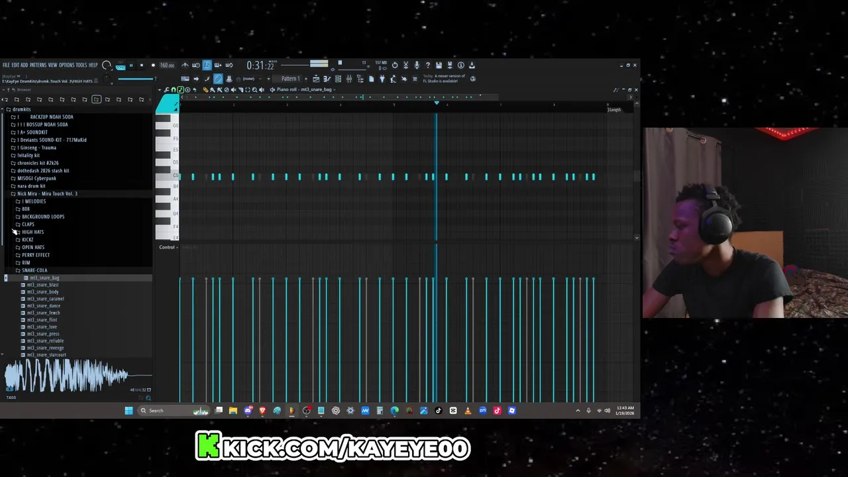Open the HELP menu
This screenshot has height=477, width=848.
(93, 65)
